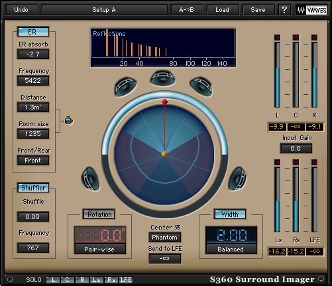
Task: Solo the Ls channel
Action: (x=97, y=280)
